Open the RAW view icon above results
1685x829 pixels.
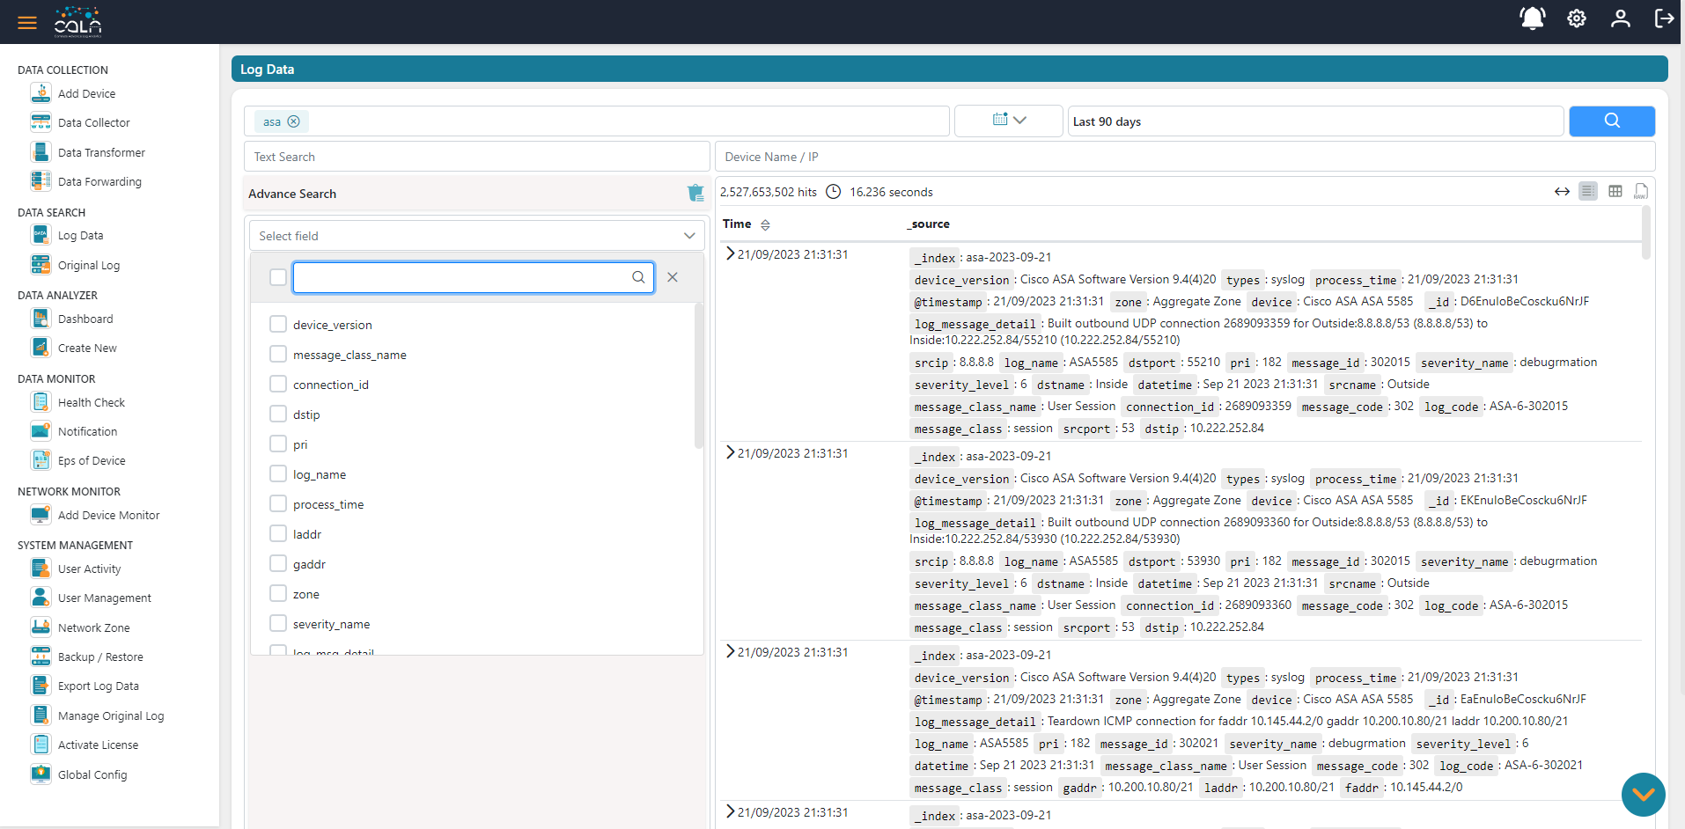tap(1641, 191)
